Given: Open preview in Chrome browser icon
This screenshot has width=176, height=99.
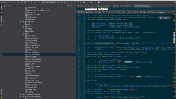Looking at the screenshot, I should click(x=161, y=18).
